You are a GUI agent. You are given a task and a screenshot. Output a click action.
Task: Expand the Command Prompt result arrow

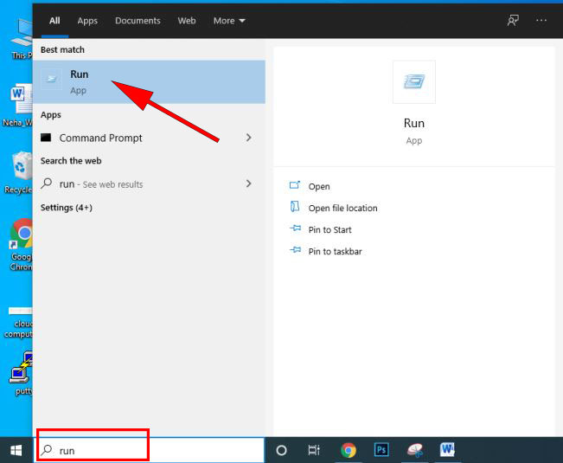(249, 138)
